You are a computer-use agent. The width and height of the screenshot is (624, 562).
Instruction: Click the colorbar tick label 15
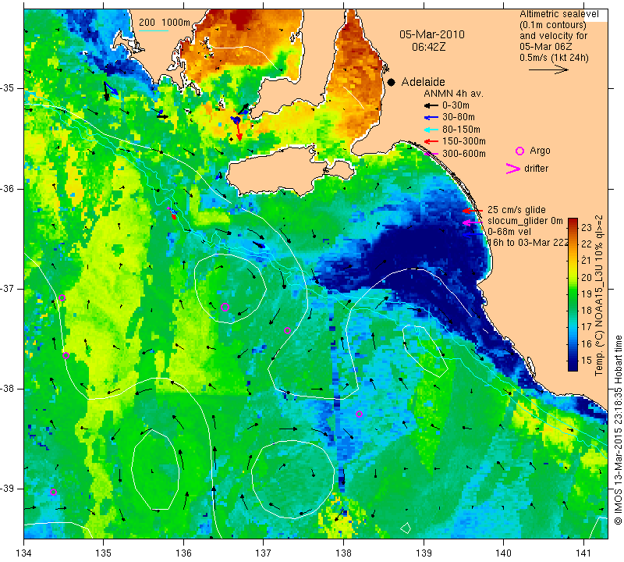pos(587,361)
